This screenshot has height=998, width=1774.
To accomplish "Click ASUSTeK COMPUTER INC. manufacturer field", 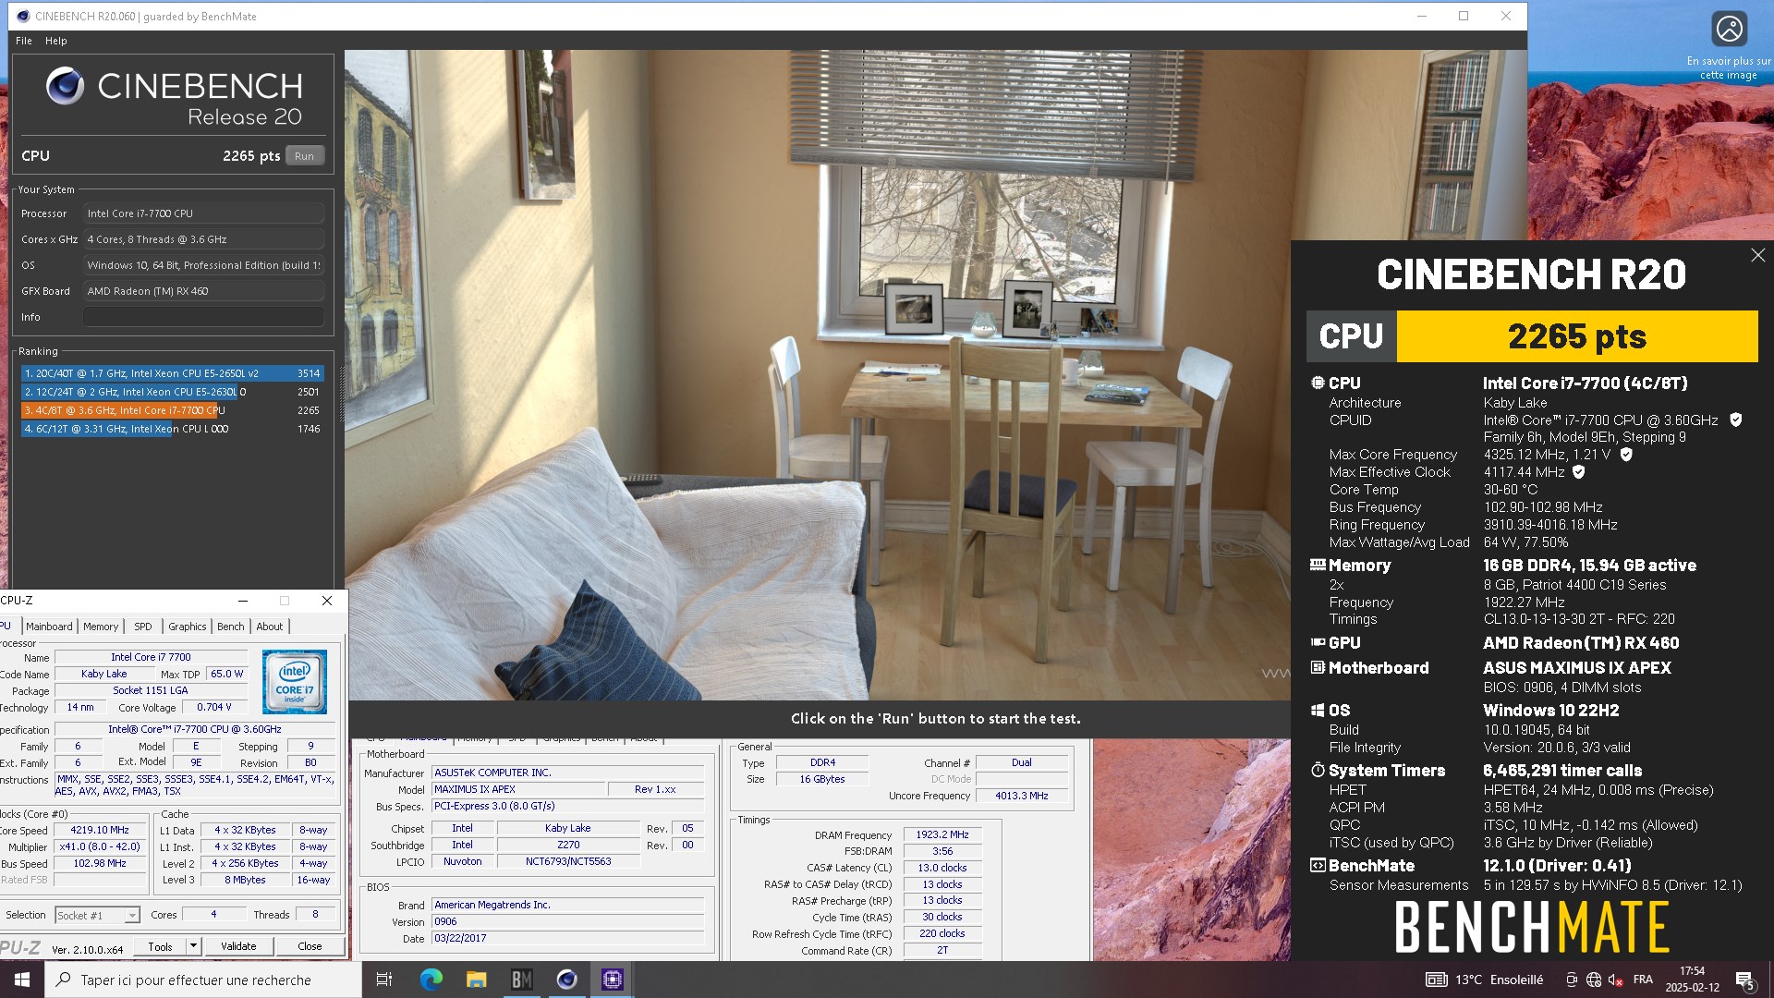I will click(568, 773).
